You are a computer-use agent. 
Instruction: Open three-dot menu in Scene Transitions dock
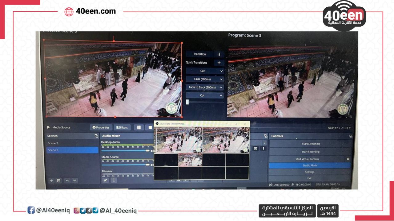tap(263, 149)
